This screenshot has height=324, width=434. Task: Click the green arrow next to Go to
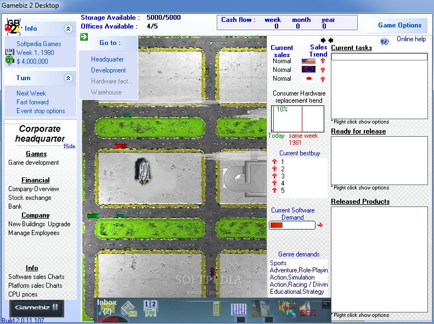[x=84, y=37]
